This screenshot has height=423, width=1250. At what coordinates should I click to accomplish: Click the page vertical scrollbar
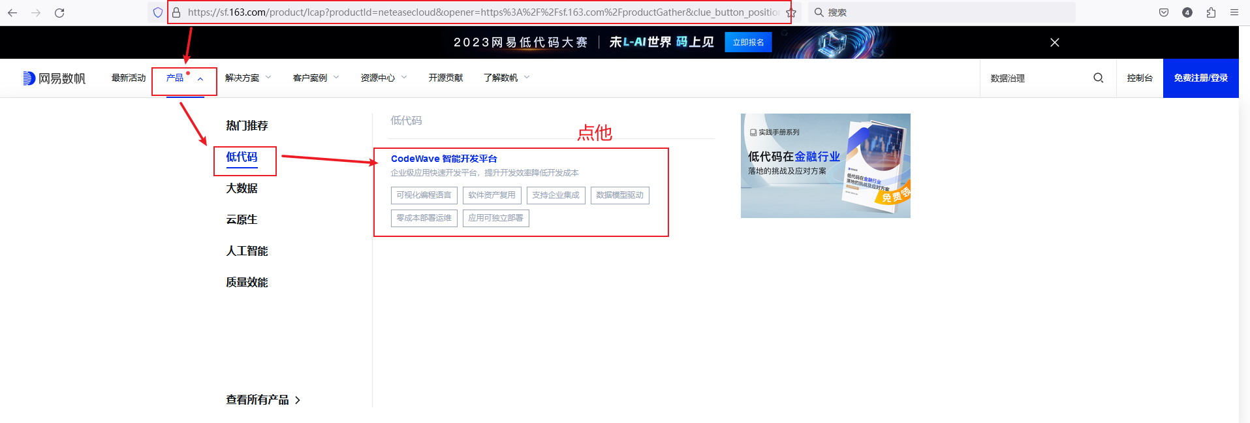click(x=1244, y=225)
